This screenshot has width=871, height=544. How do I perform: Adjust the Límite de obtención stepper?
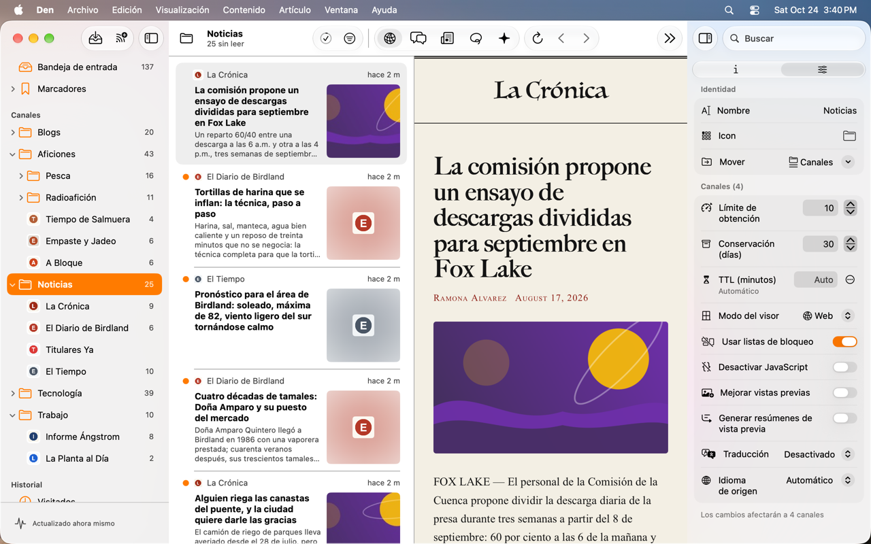pos(850,208)
